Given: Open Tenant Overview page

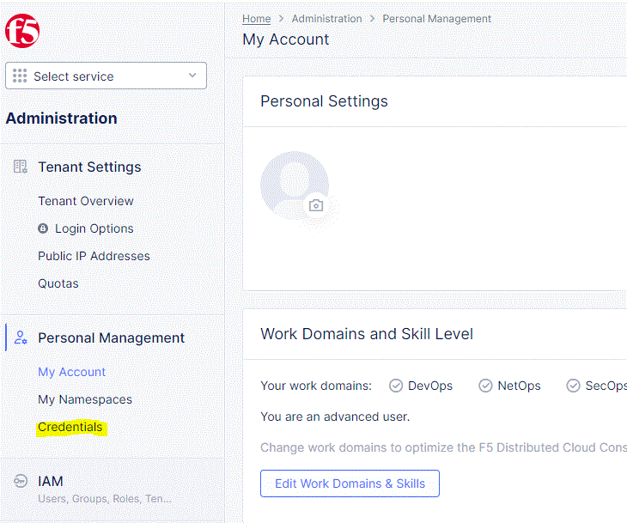Looking at the screenshot, I should click(x=86, y=201).
